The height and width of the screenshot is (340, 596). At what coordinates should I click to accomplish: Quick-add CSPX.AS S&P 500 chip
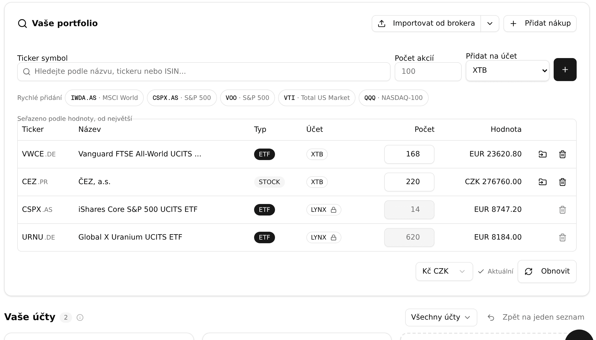point(182,98)
